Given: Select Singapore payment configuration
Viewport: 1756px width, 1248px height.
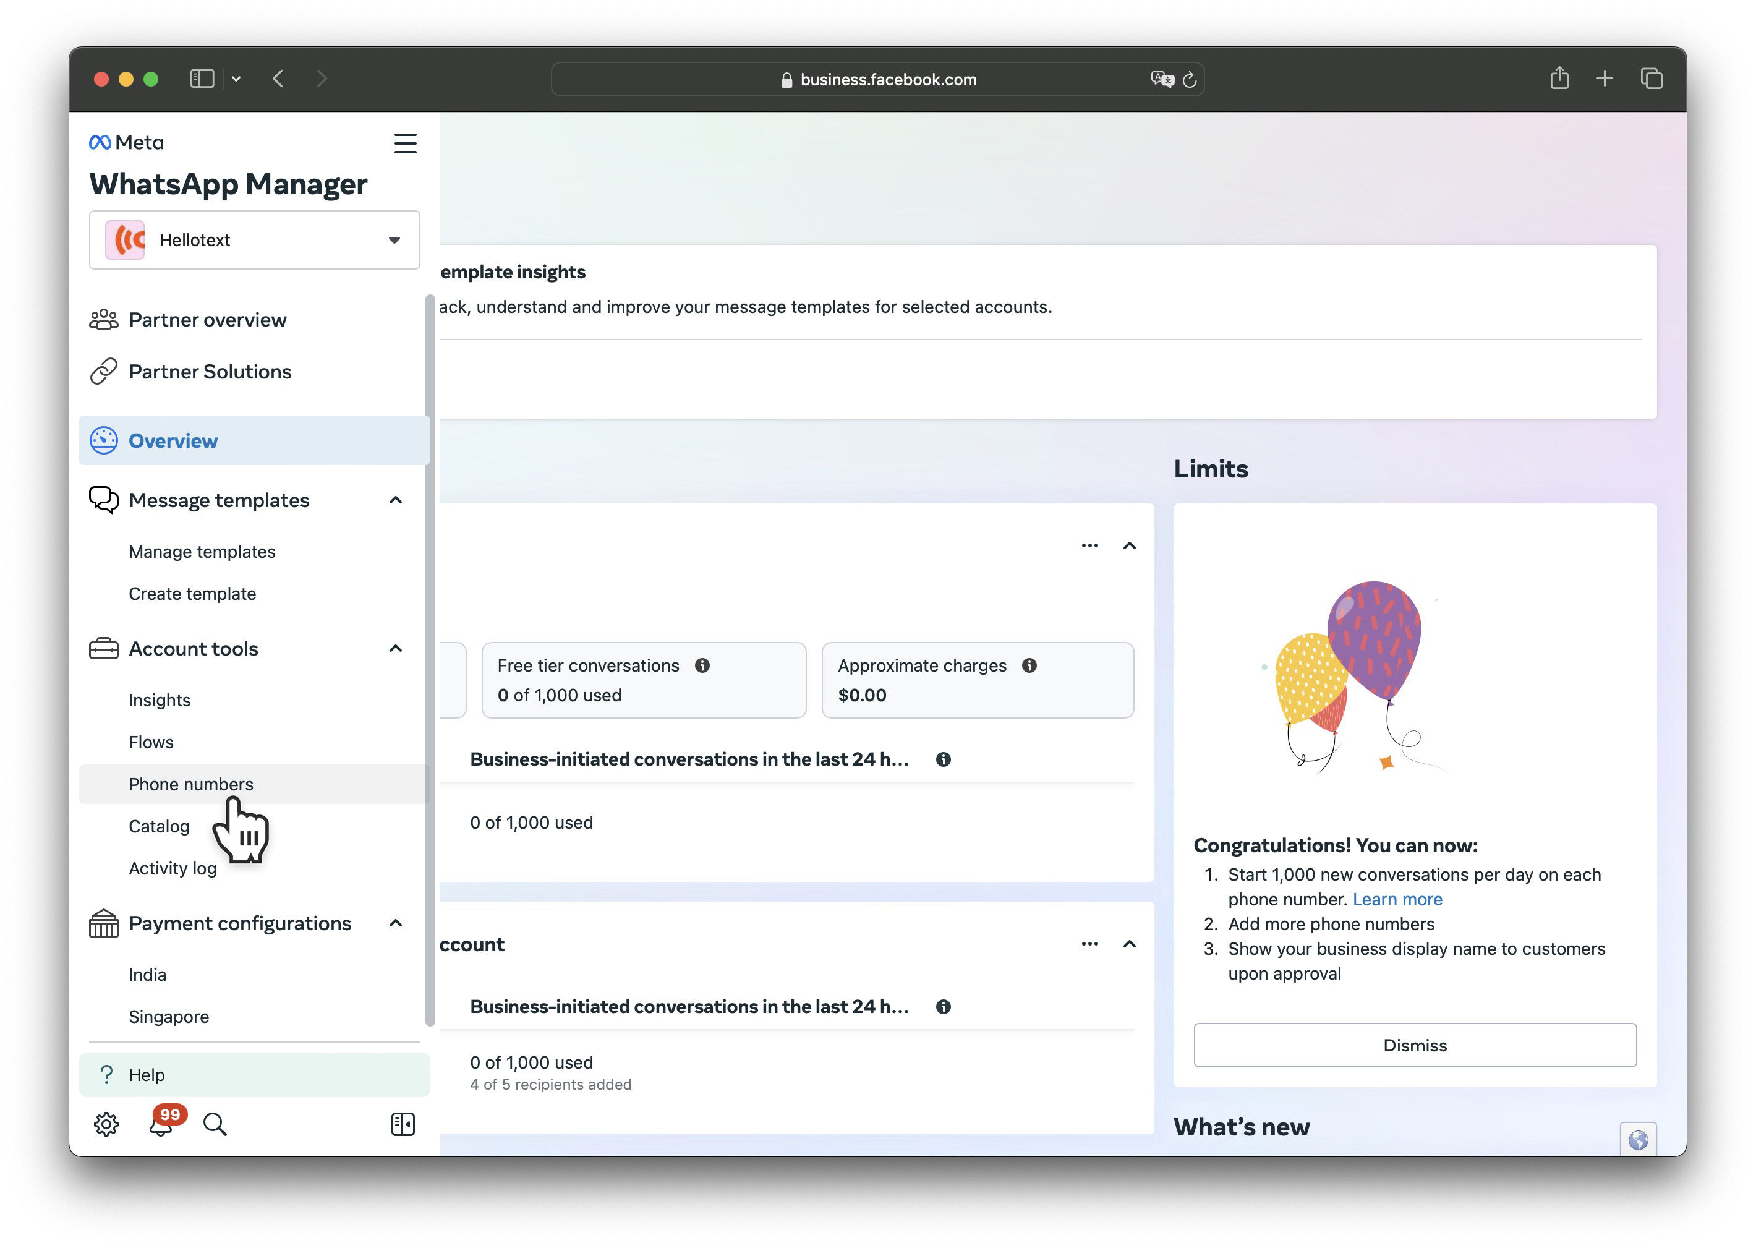Looking at the screenshot, I should click(x=169, y=1017).
